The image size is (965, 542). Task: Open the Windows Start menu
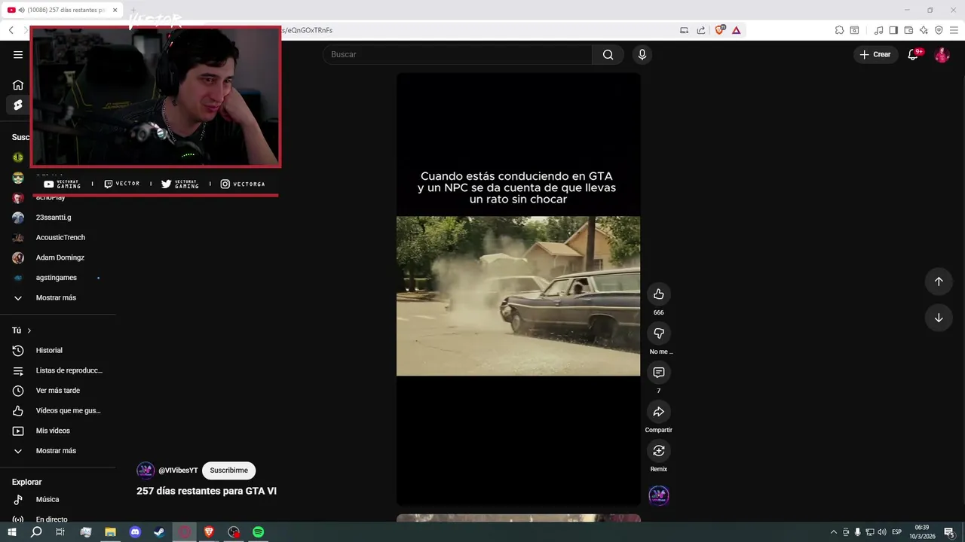coord(11,531)
